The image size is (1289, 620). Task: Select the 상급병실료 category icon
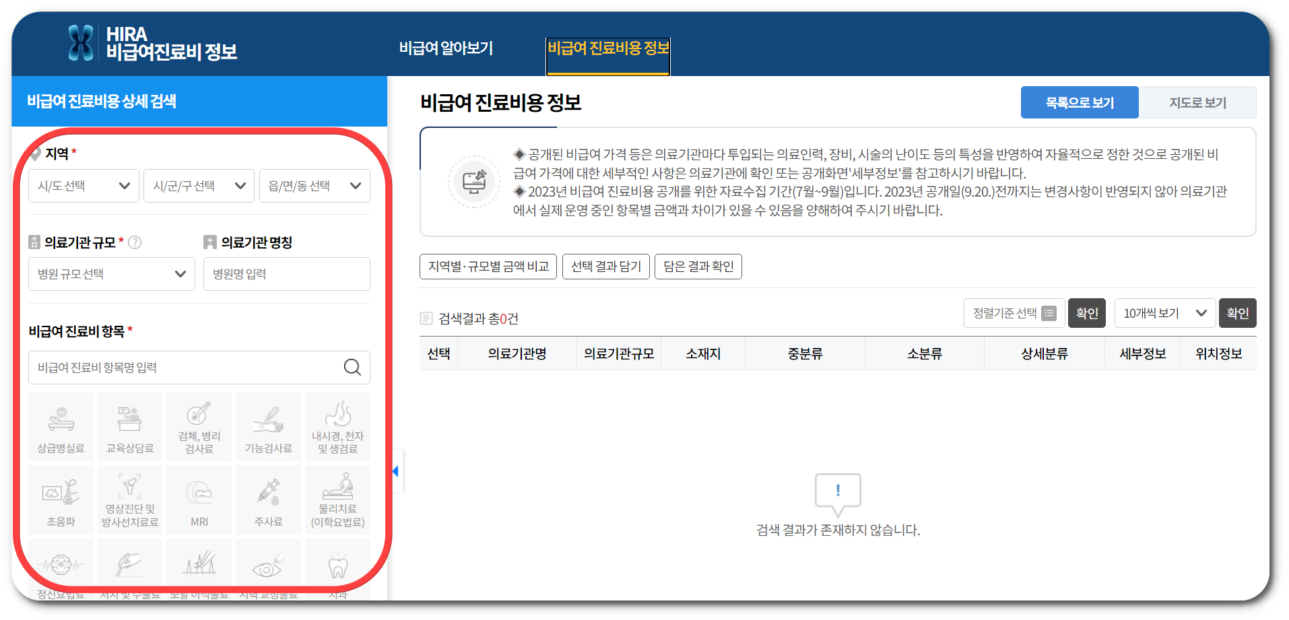61,426
